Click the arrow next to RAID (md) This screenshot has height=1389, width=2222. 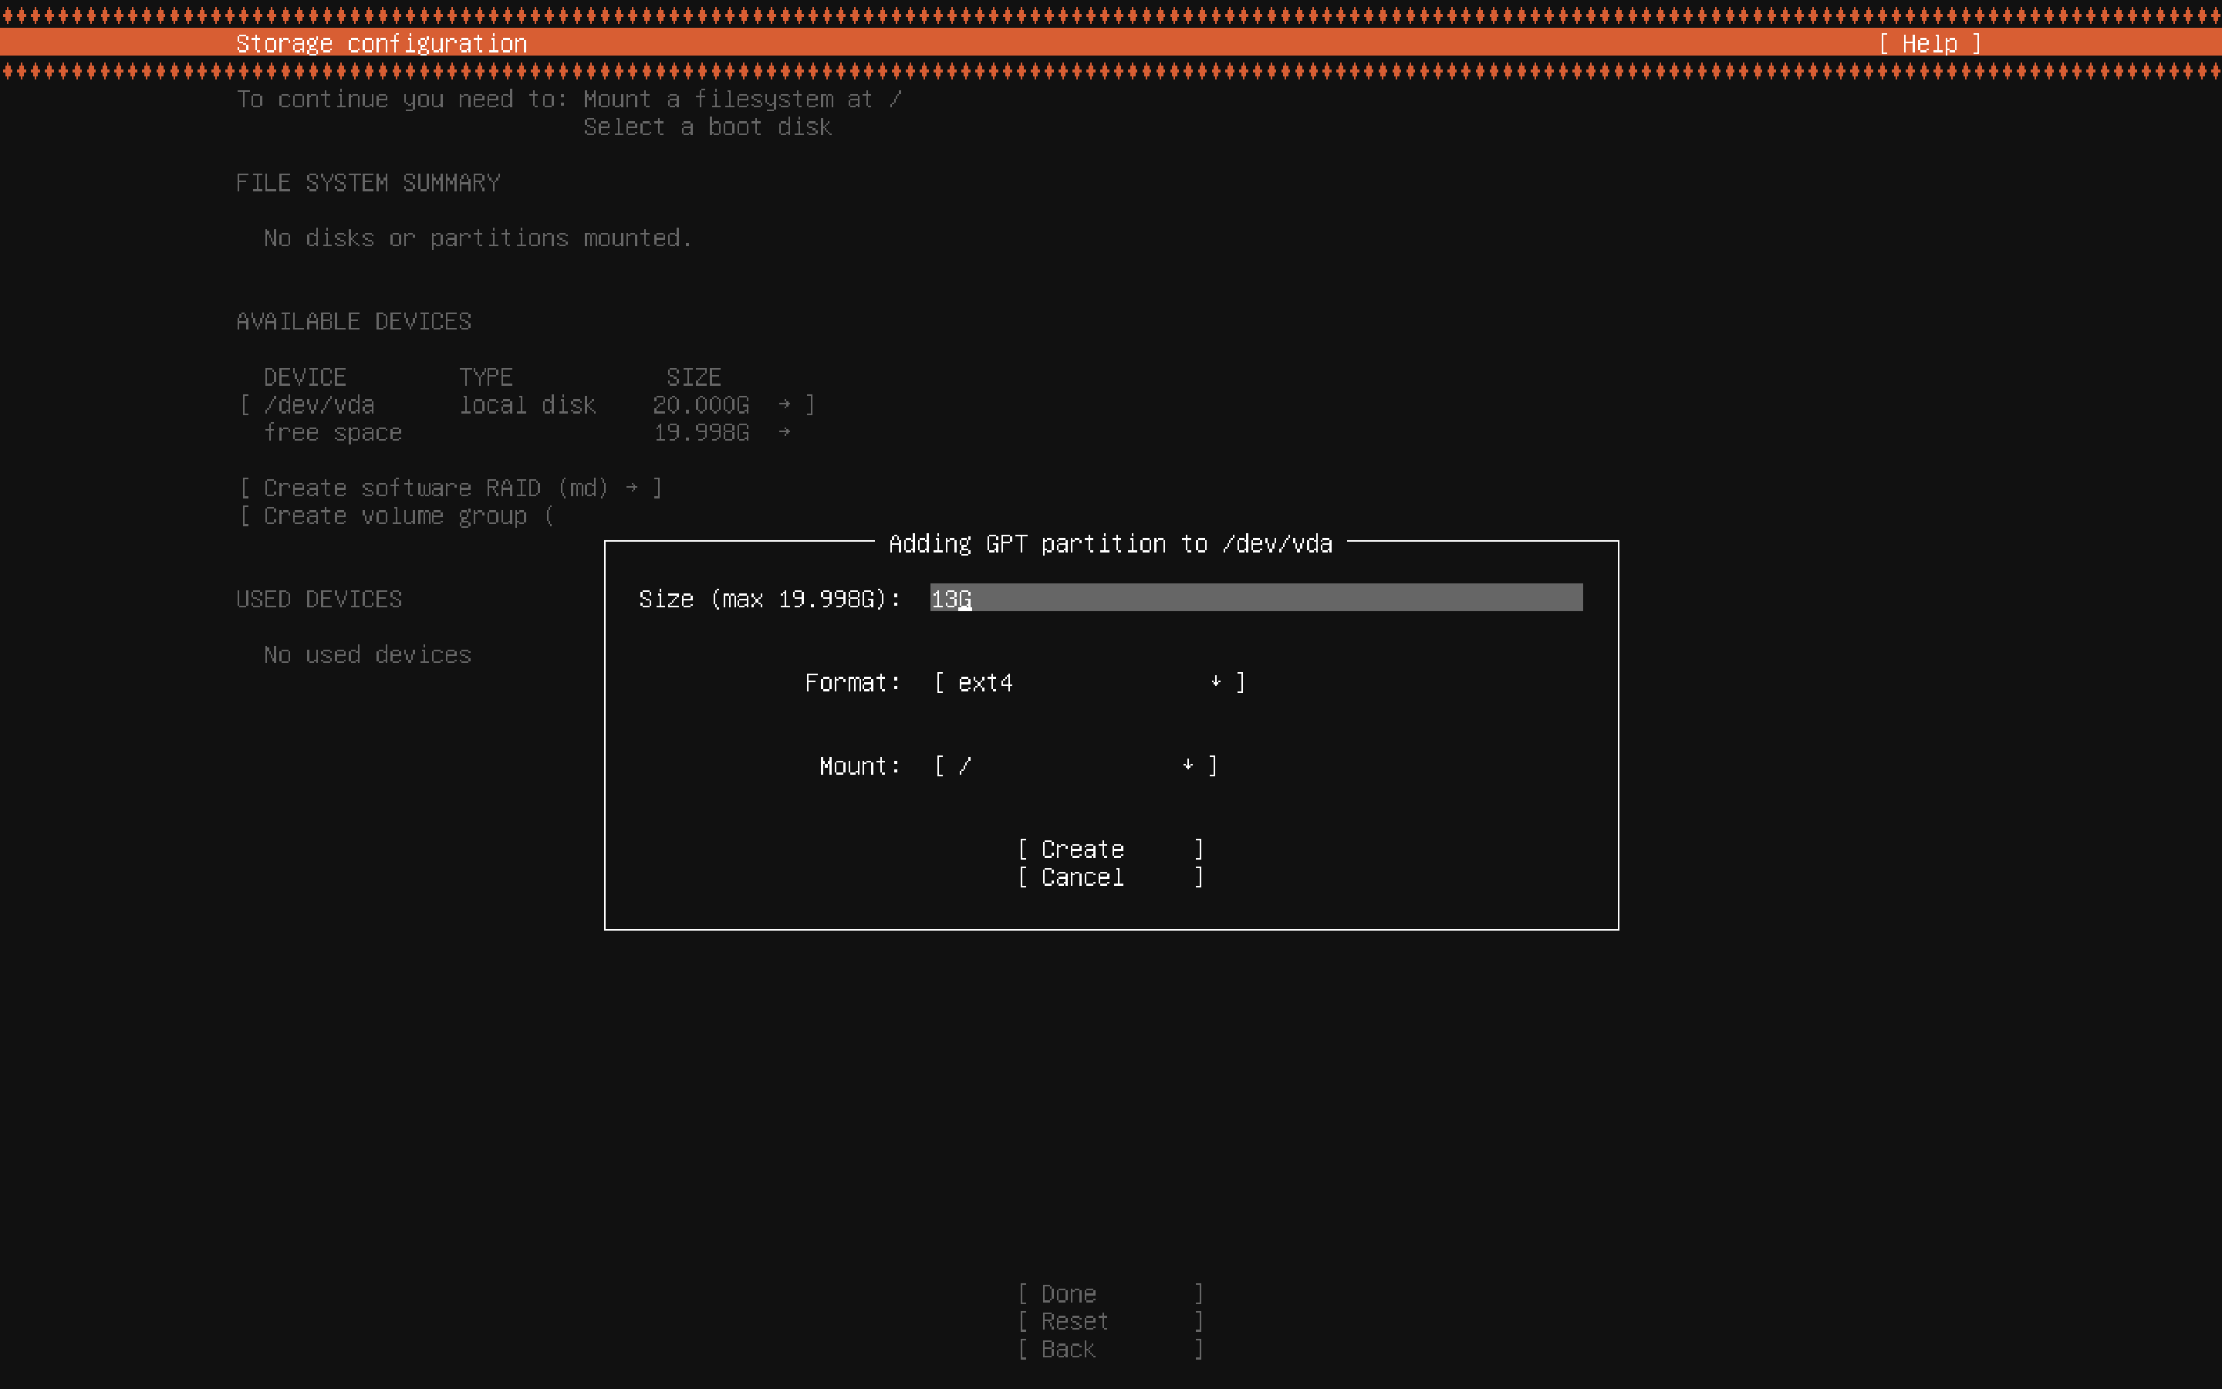(x=632, y=488)
